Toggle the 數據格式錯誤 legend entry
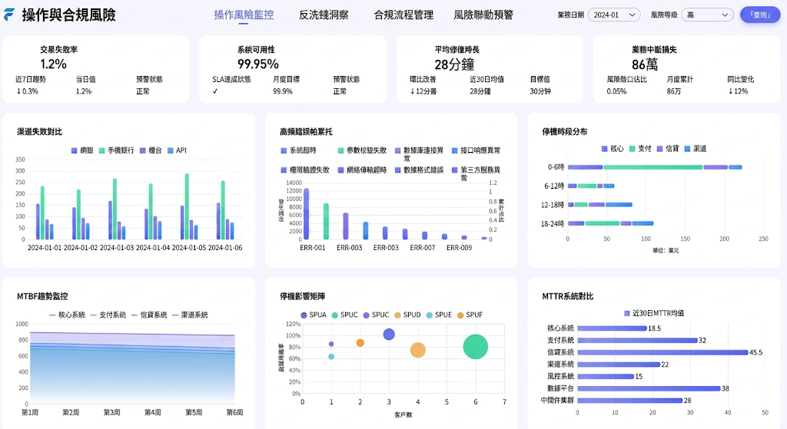Viewport: 787px width, 429px height. point(420,170)
